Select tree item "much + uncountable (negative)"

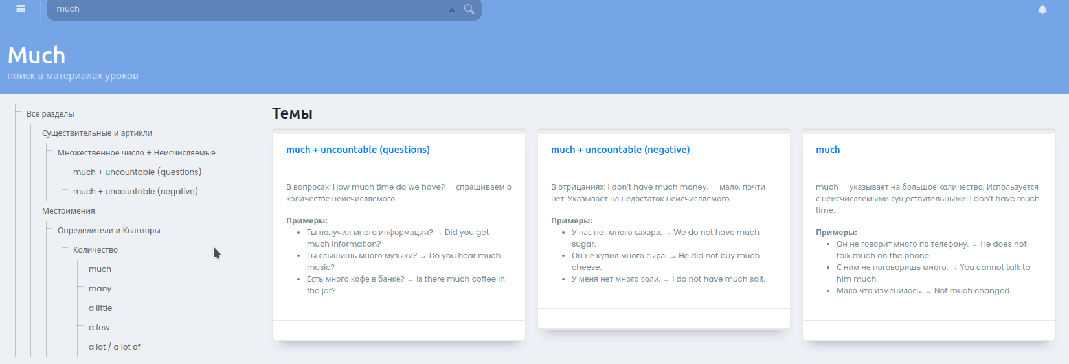(x=135, y=192)
